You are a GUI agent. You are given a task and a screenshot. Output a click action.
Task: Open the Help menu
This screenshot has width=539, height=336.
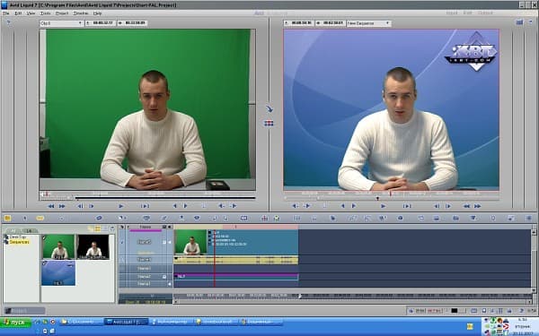tap(98, 13)
